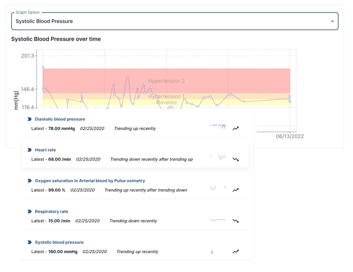
Task: Click the Systolic blood pressure sparkline
Action: (215, 252)
